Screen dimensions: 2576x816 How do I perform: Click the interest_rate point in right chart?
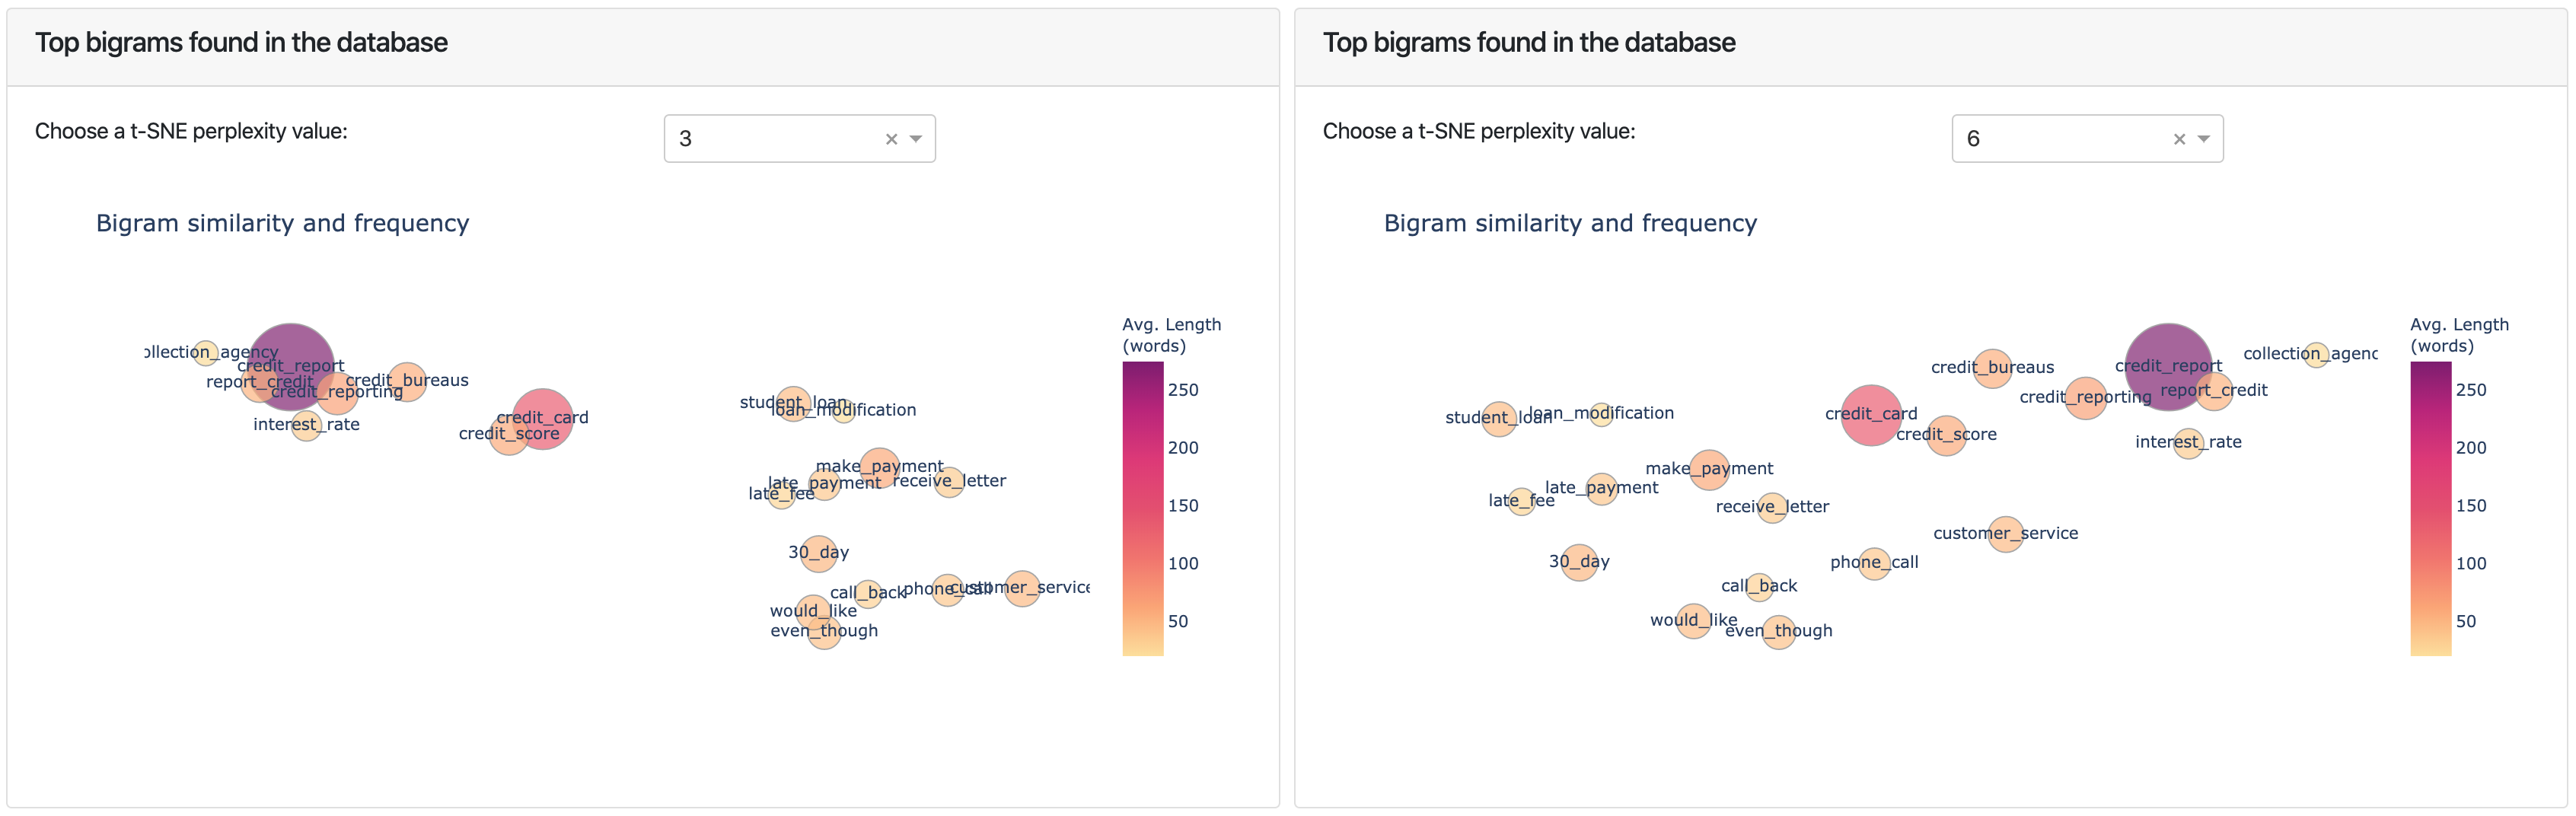[x=2188, y=443]
